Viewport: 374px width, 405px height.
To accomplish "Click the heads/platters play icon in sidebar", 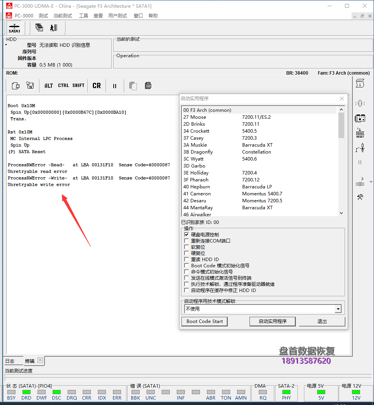I will tap(360, 181).
